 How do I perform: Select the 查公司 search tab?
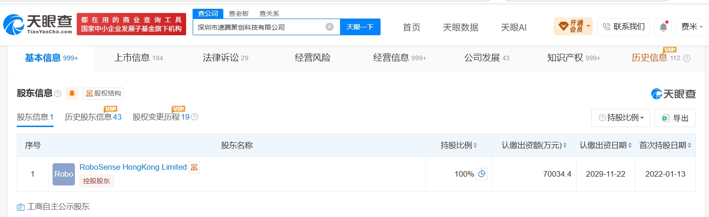click(x=208, y=13)
